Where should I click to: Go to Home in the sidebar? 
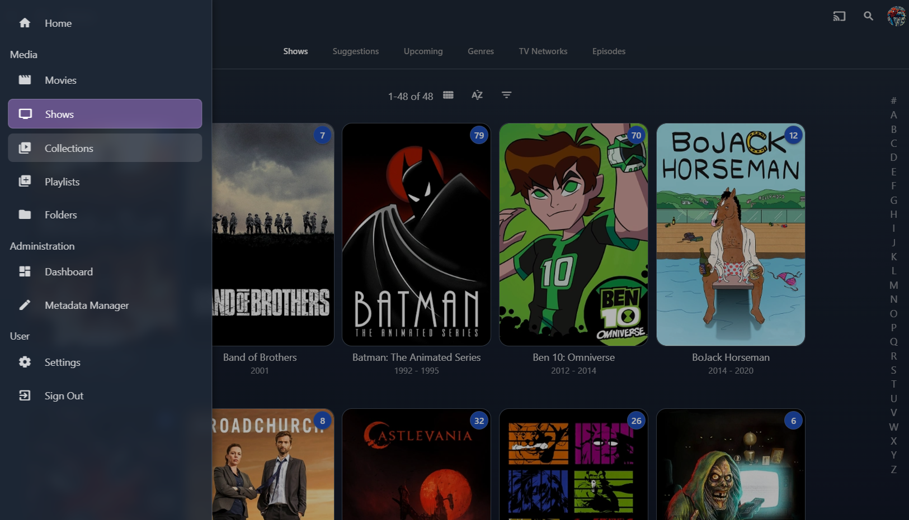[58, 23]
